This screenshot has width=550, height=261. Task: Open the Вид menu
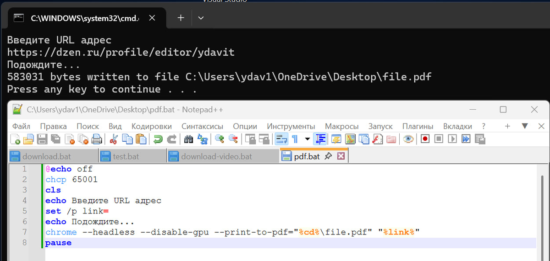pos(115,126)
